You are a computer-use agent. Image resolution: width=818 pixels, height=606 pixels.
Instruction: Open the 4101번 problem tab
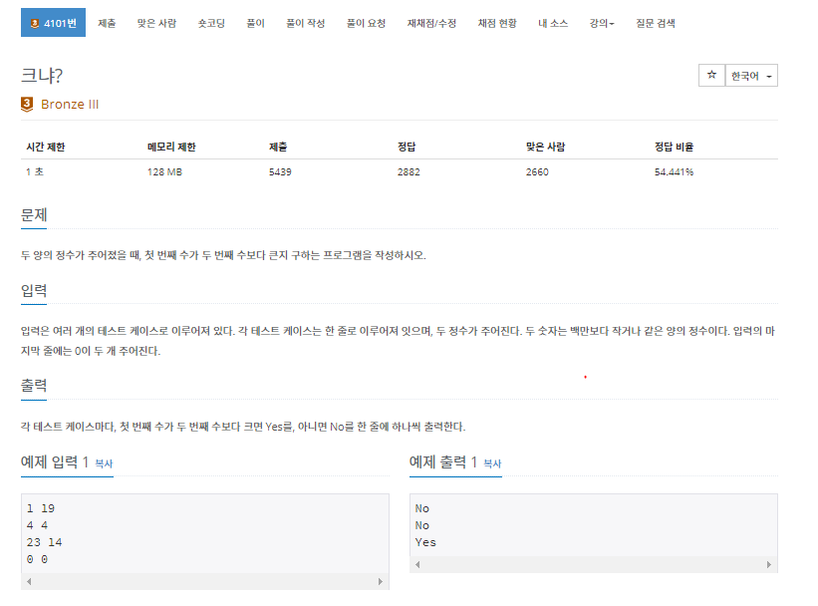(x=53, y=23)
